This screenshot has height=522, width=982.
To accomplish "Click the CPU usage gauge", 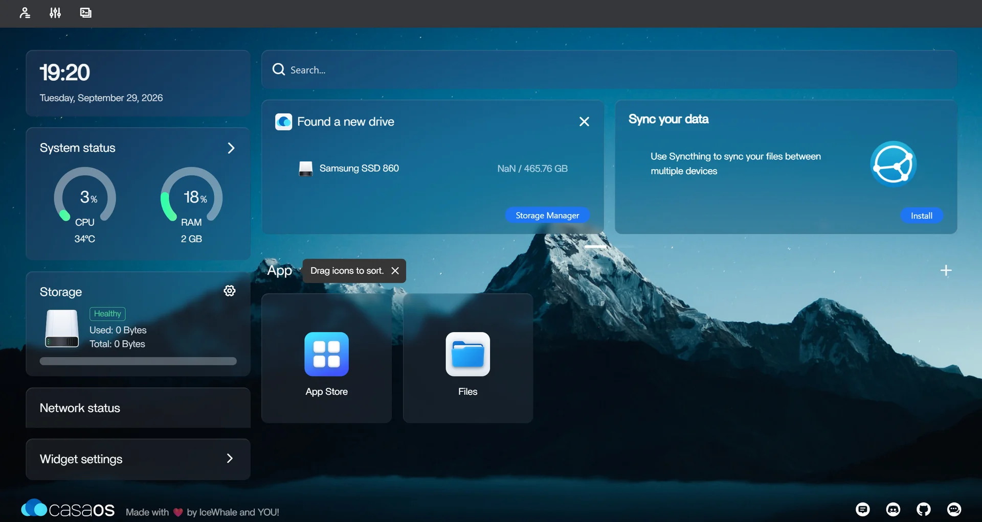I will [x=85, y=195].
